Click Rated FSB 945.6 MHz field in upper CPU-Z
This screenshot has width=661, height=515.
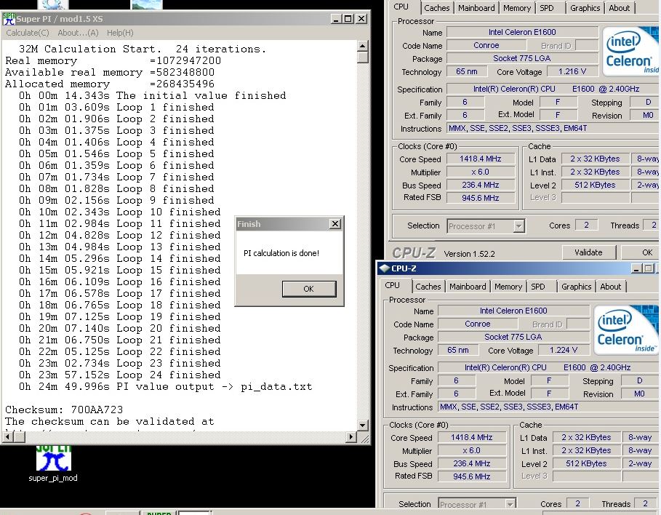[481, 198]
